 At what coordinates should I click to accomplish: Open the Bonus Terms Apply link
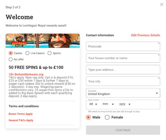tap(21, 114)
